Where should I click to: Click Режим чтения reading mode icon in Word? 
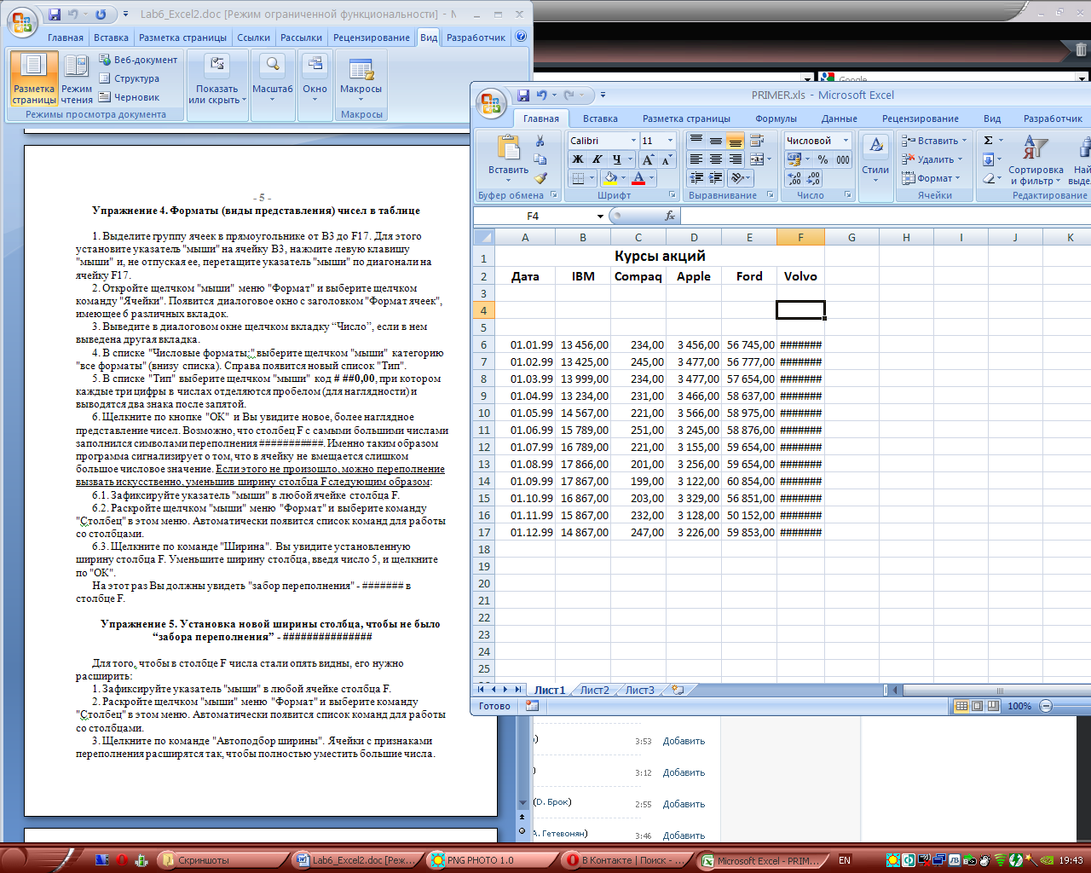point(77,78)
